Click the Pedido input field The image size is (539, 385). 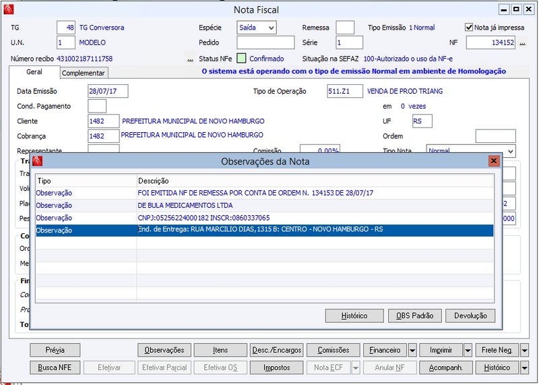265,42
